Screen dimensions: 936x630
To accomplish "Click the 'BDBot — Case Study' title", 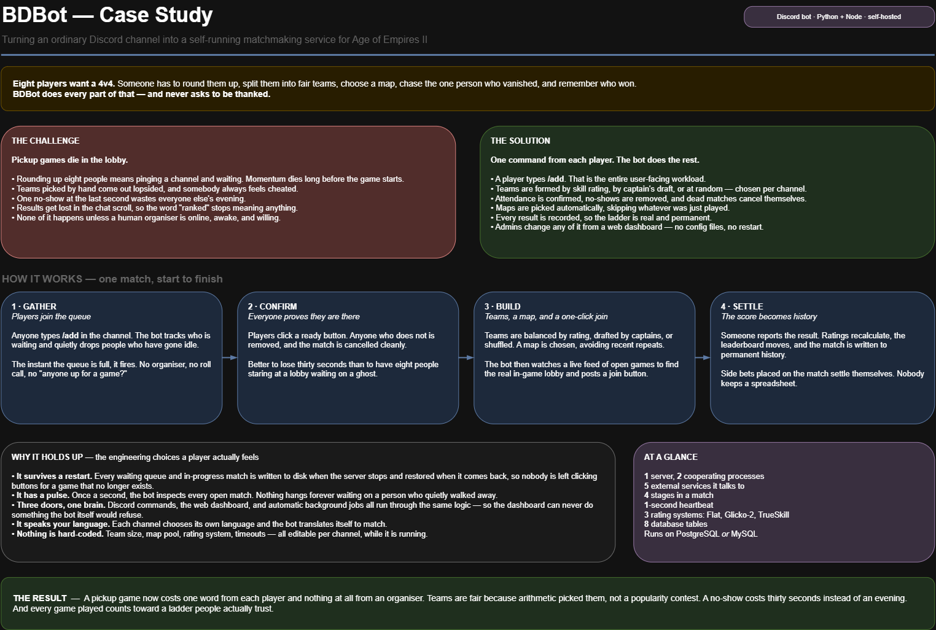I will click(x=107, y=14).
